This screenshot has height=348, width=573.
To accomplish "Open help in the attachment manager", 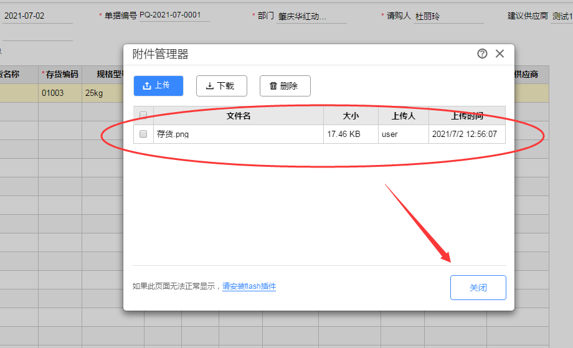I will coord(482,54).
